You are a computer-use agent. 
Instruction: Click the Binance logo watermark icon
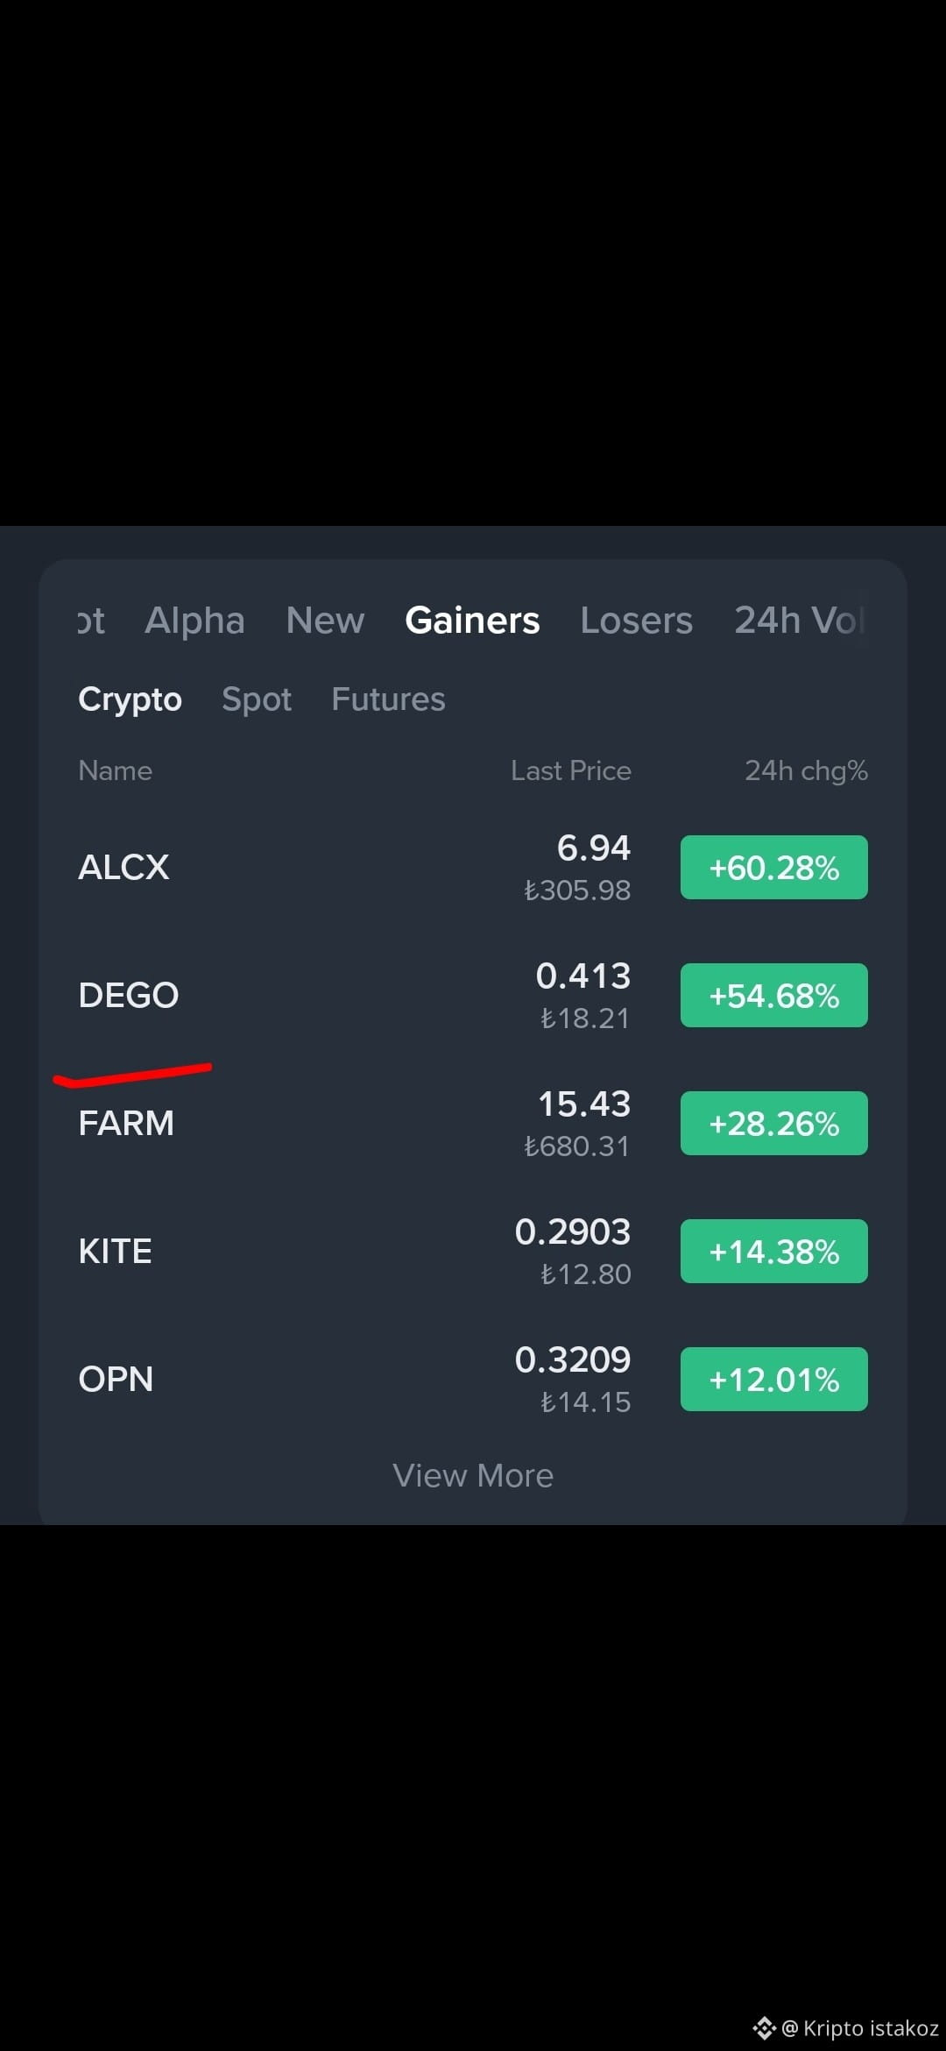point(764,2027)
